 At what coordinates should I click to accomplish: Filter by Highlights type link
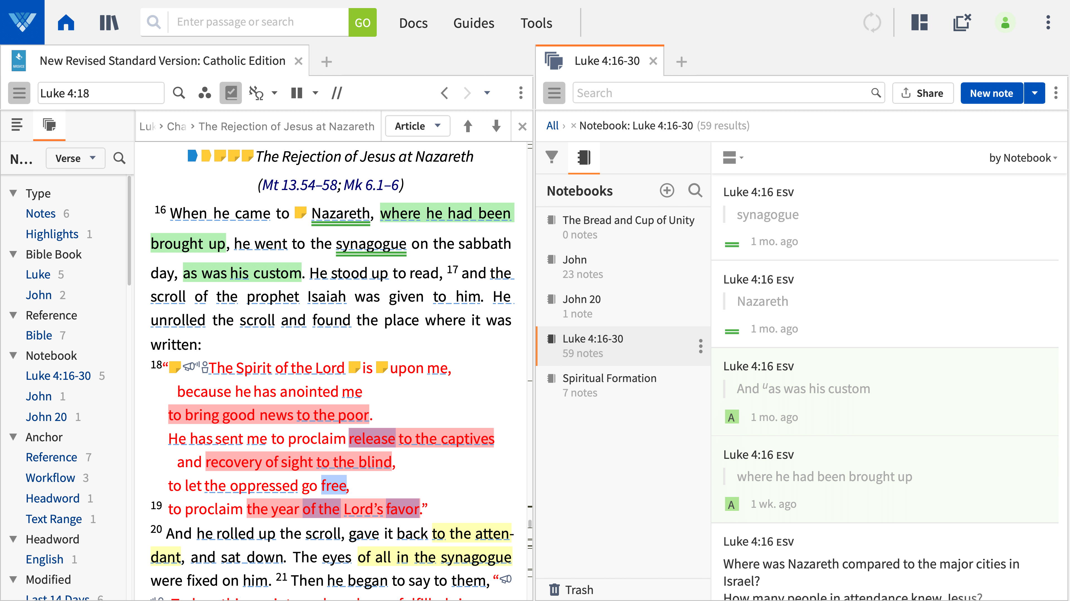pyautogui.click(x=52, y=234)
